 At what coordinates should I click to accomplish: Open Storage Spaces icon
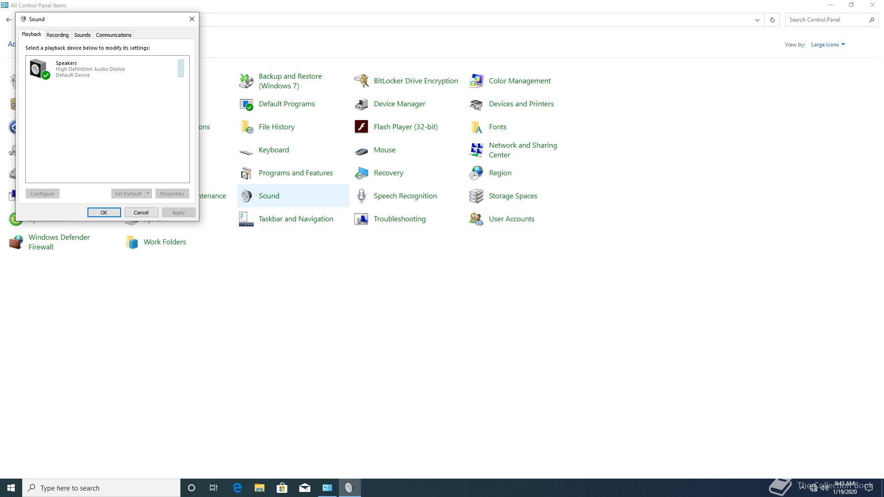point(477,196)
